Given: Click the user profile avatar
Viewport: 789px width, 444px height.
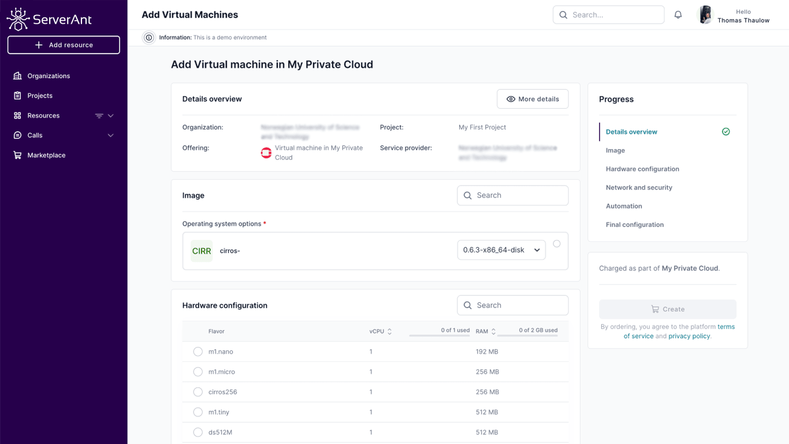Looking at the screenshot, I should click(705, 15).
